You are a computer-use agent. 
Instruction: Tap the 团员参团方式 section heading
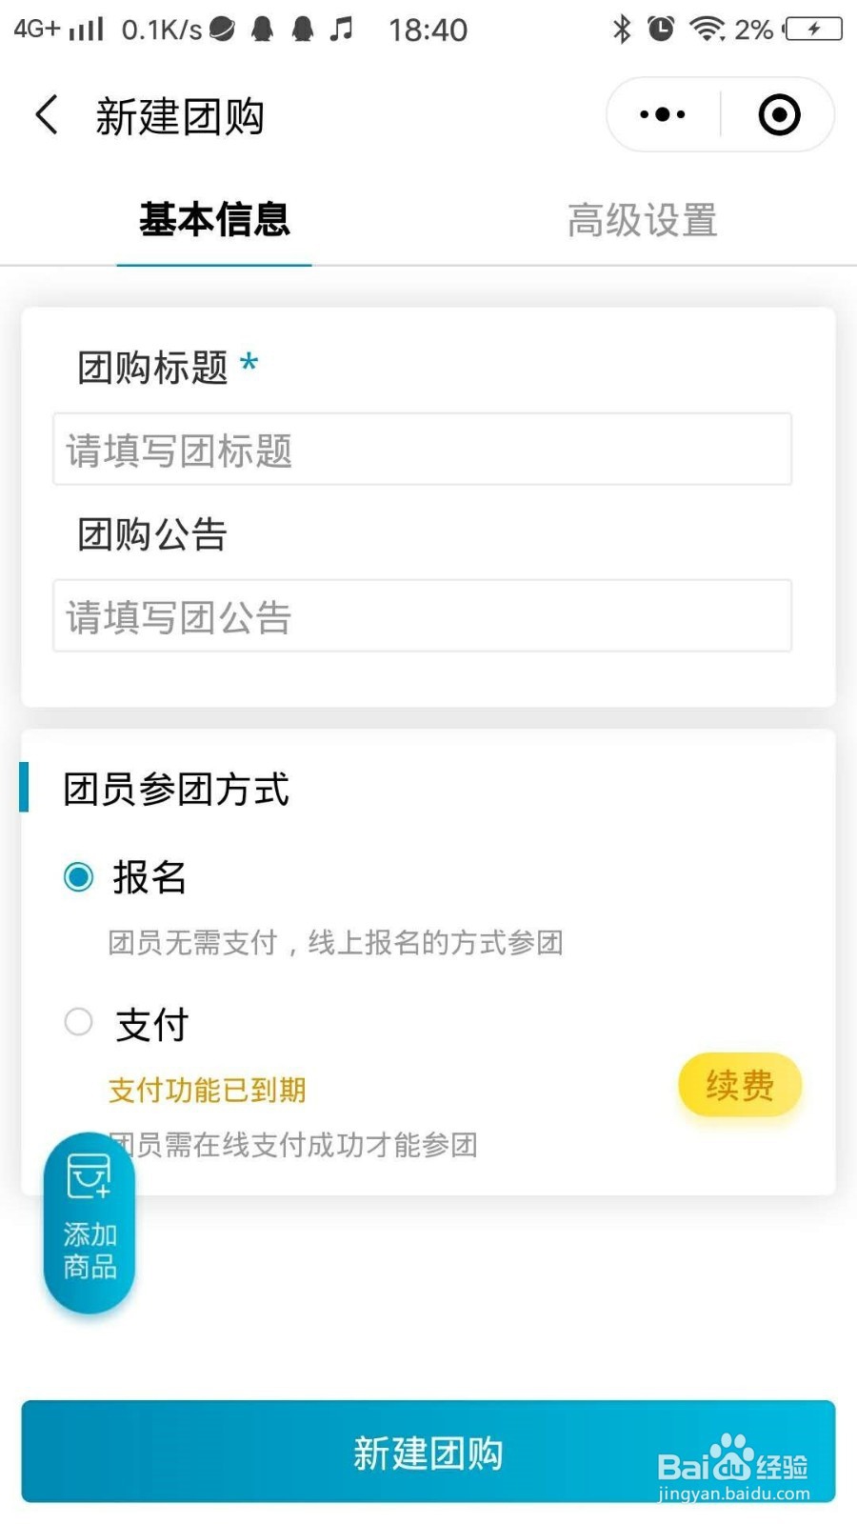coord(176,790)
